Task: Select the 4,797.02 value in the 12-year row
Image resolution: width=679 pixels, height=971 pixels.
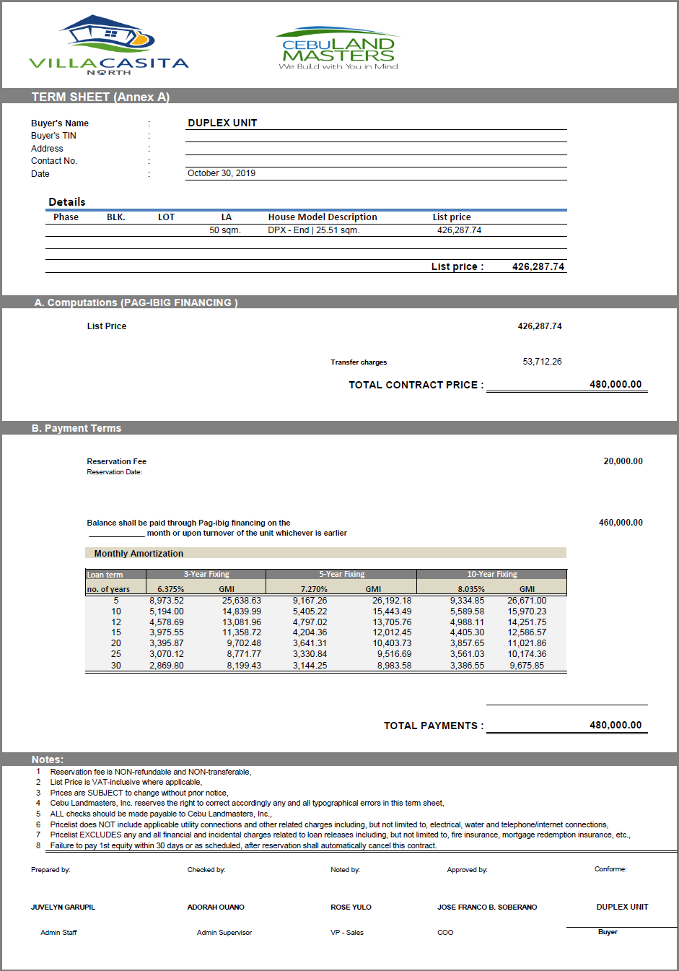Action: [310, 622]
